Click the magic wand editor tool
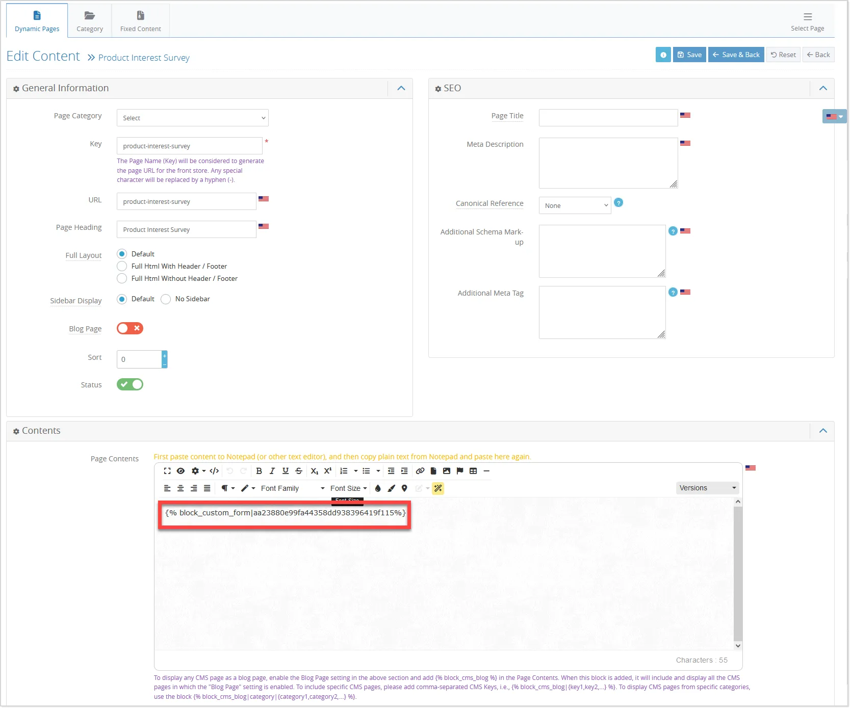Viewport: 851px width, 709px height. point(438,489)
